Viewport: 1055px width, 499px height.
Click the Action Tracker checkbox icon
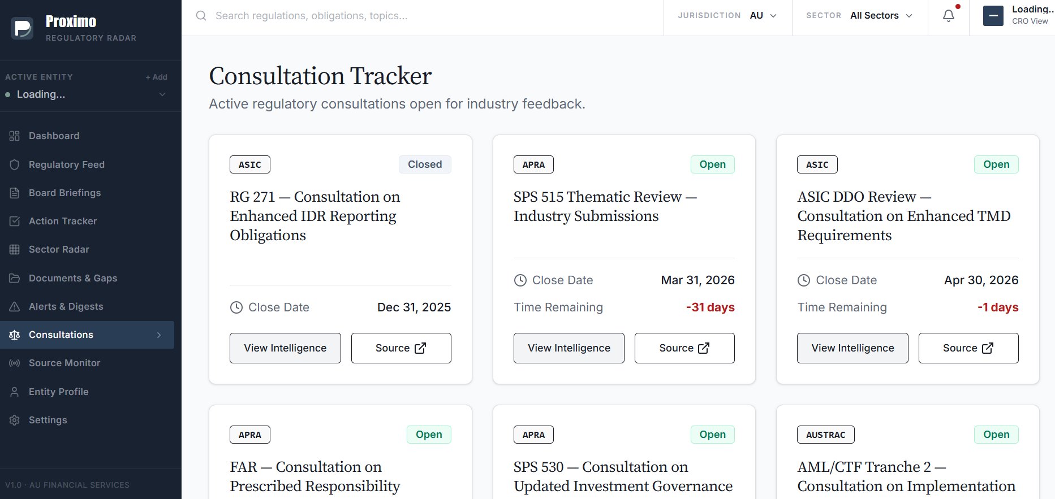tap(15, 221)
